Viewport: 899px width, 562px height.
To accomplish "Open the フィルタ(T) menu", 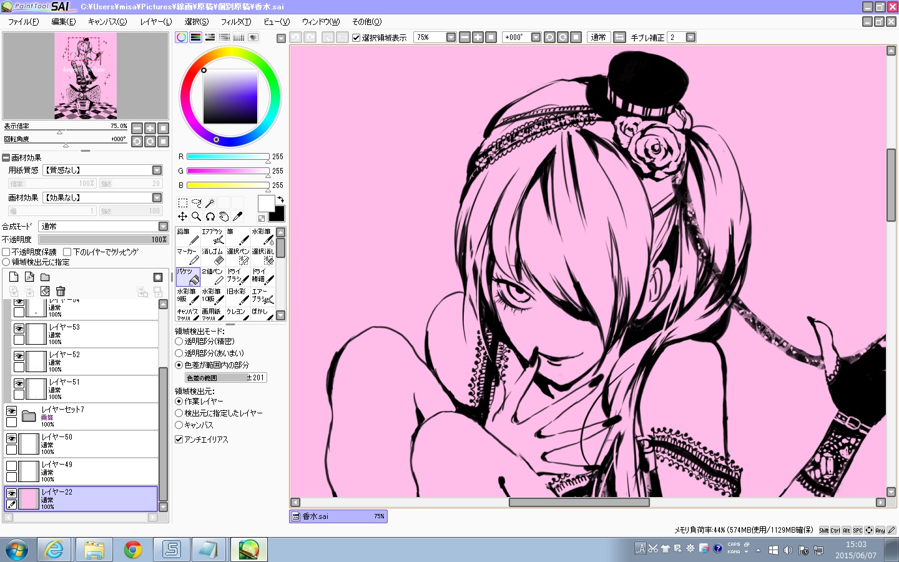I will click(x=236, y=22).
